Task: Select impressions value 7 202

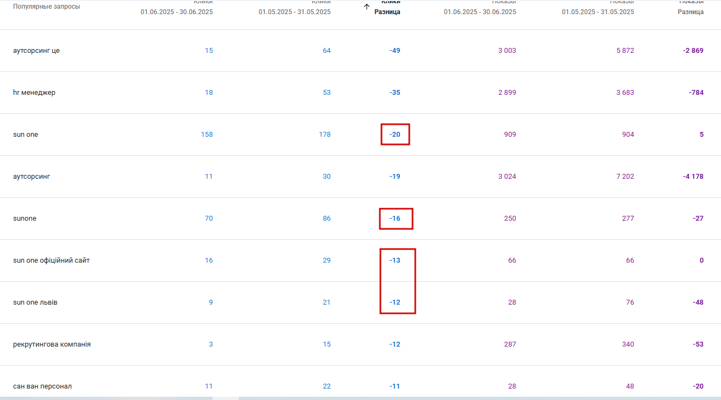Action: click(x=625, y=177)
